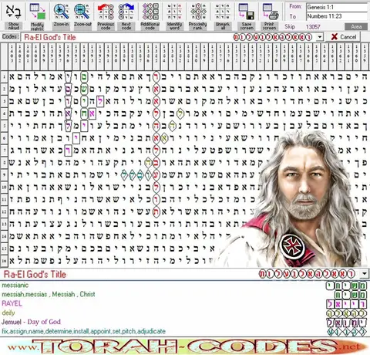Click the Hebrew word beside 'deify'

[x=346, y=313]
